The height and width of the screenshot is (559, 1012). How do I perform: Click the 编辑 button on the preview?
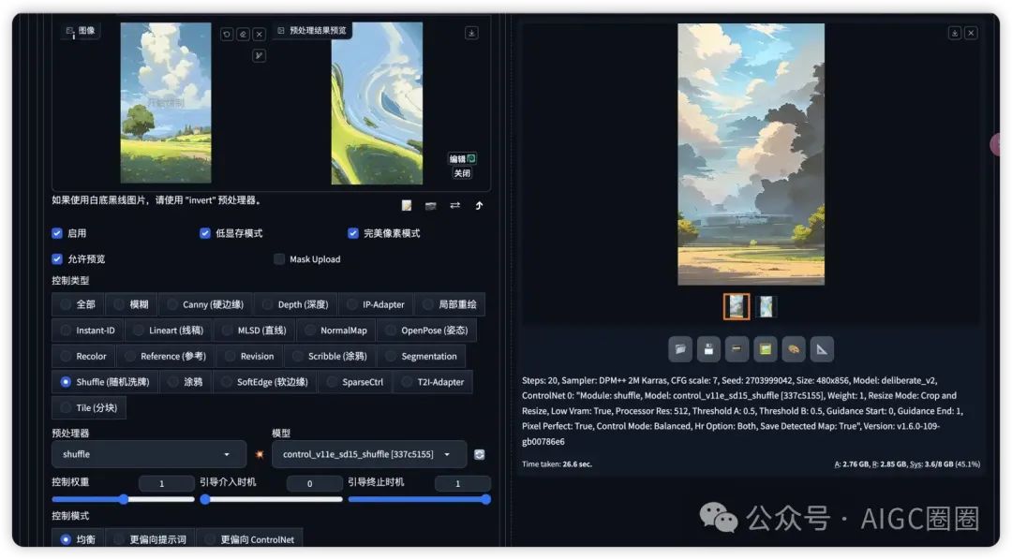[x=461, y=158]
